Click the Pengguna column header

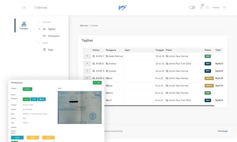[111, 50]
